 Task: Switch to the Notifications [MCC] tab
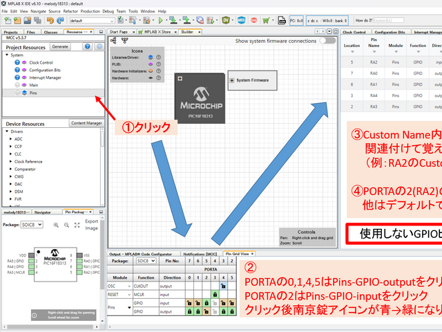click(x=200, y=254)
